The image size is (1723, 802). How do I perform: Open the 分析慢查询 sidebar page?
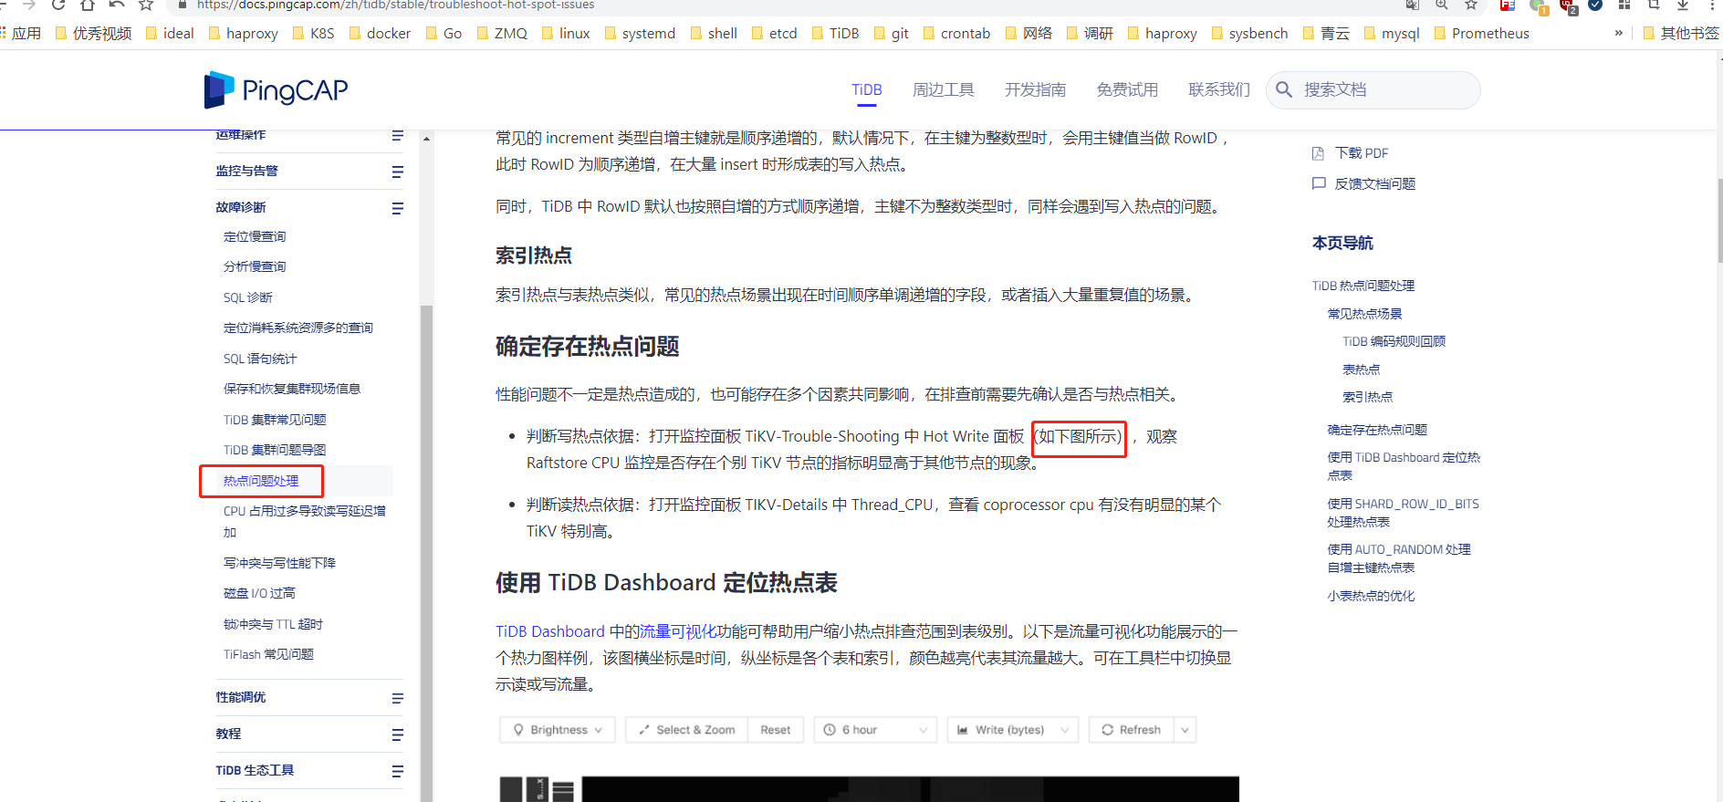(x=255, y=266)
